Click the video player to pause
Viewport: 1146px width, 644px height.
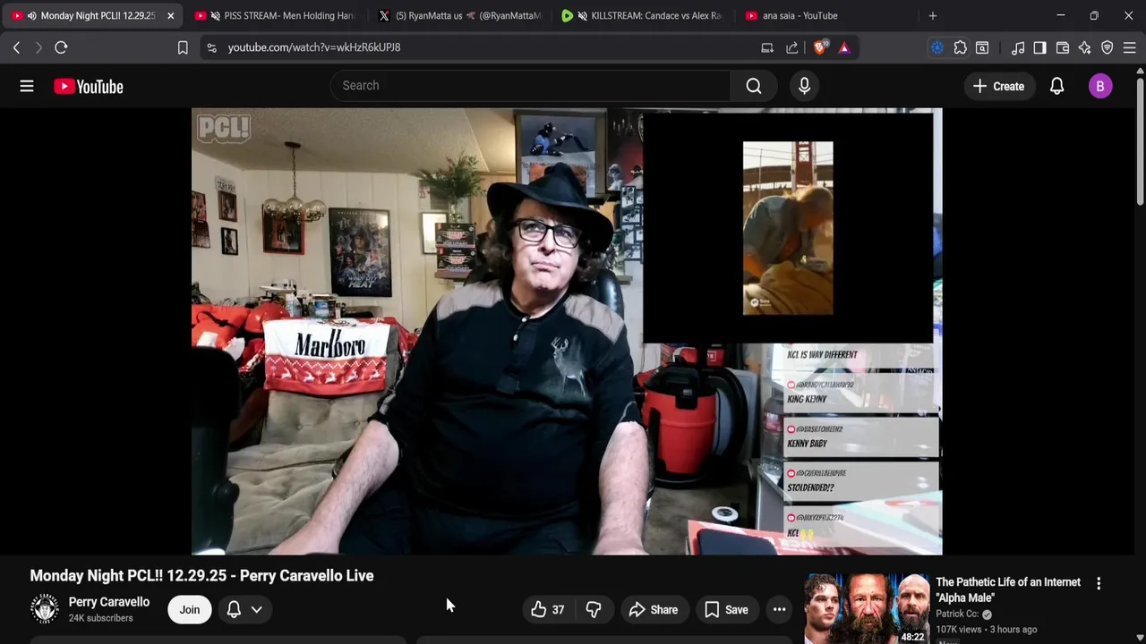(567, 331)
